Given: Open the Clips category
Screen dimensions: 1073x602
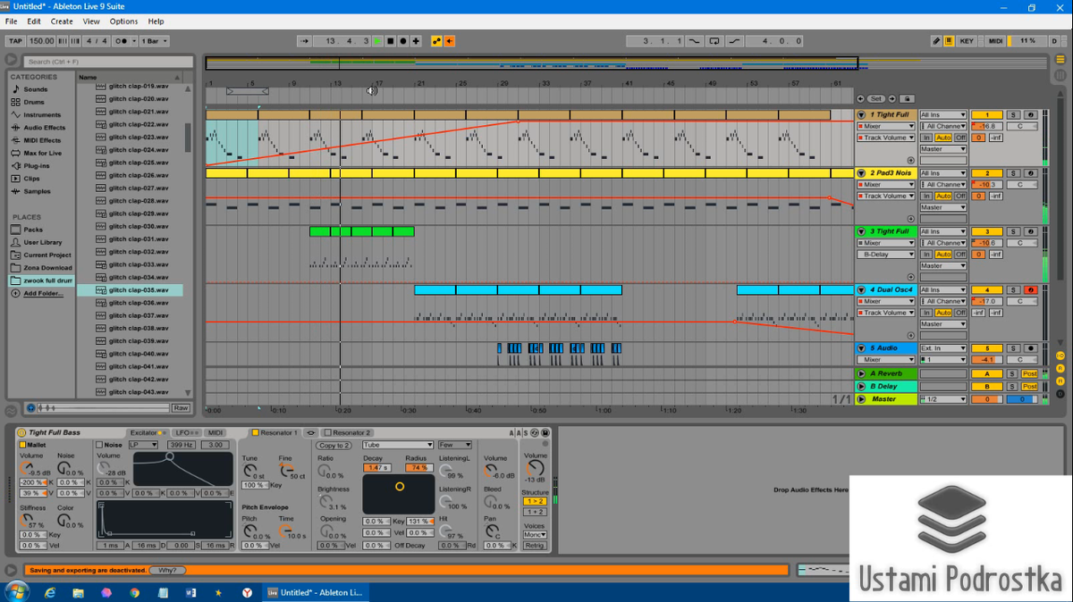Looking at the screenshot, I should 31,179.
